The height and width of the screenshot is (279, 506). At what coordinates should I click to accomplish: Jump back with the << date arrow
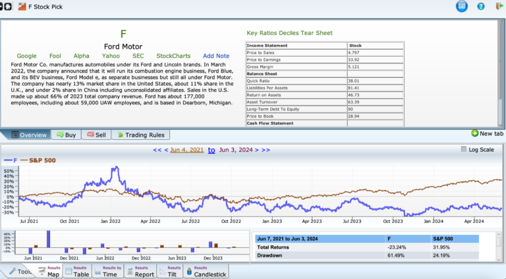pos(157,150)
